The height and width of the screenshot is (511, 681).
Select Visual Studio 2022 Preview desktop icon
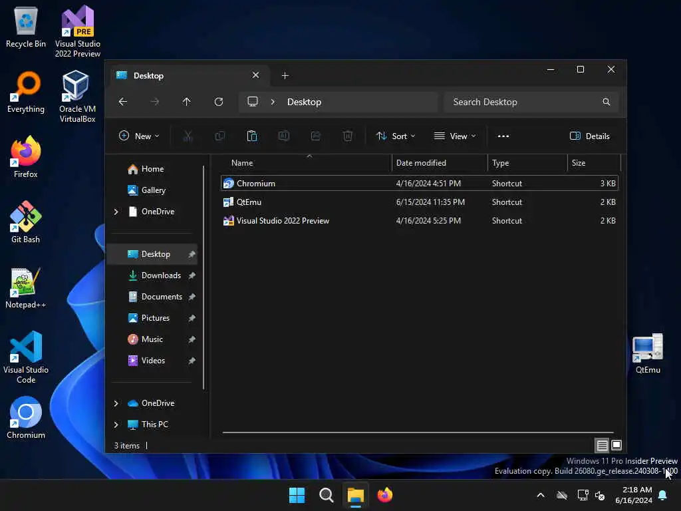(x=77, y=31)
